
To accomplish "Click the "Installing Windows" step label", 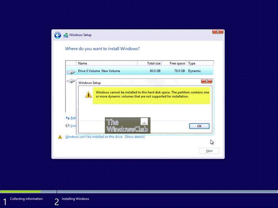I will pos(75,199).
